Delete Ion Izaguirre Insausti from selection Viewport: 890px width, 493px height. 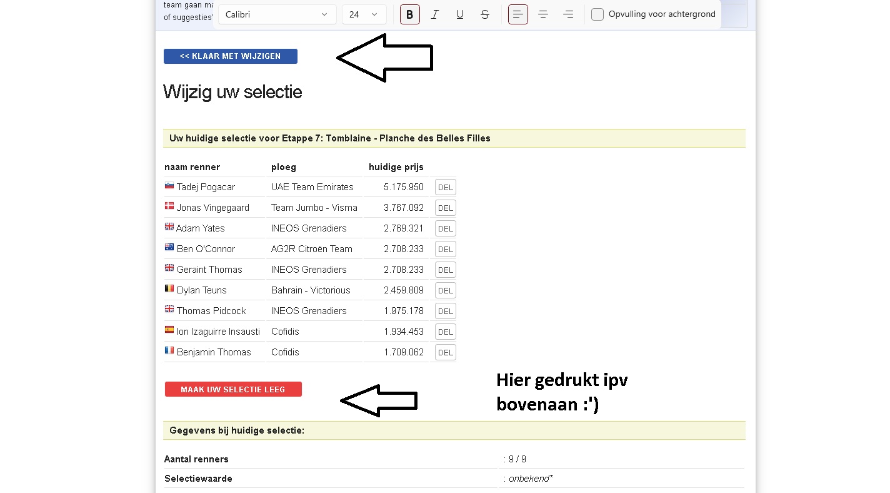[446, 332]
